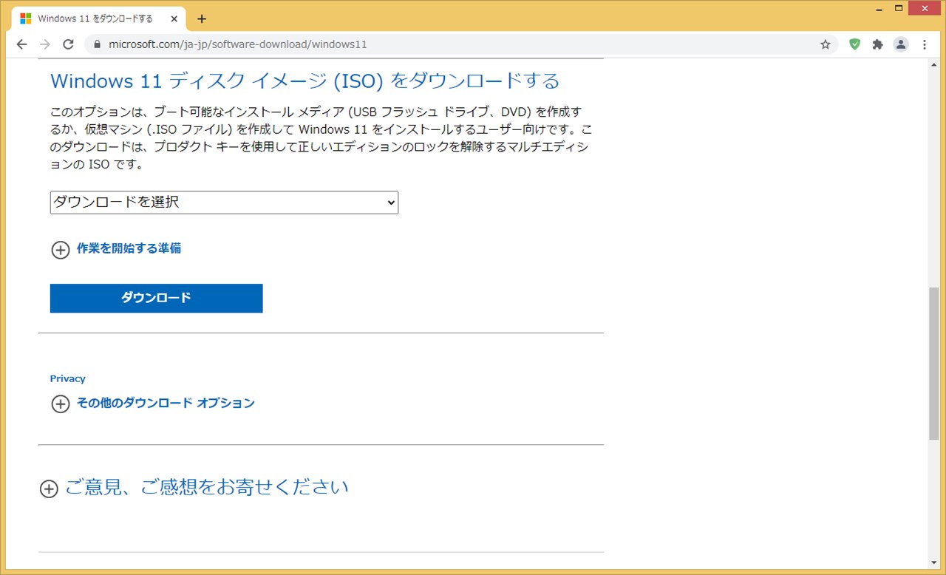The width and height of the screenshot is (946, 575).
Task: Click the scrollbar down arrow
Action: (933, 562)
